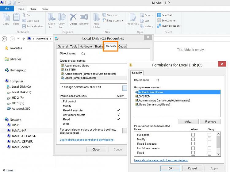Open access control link in Properties dialog

(x=86, y=140)
